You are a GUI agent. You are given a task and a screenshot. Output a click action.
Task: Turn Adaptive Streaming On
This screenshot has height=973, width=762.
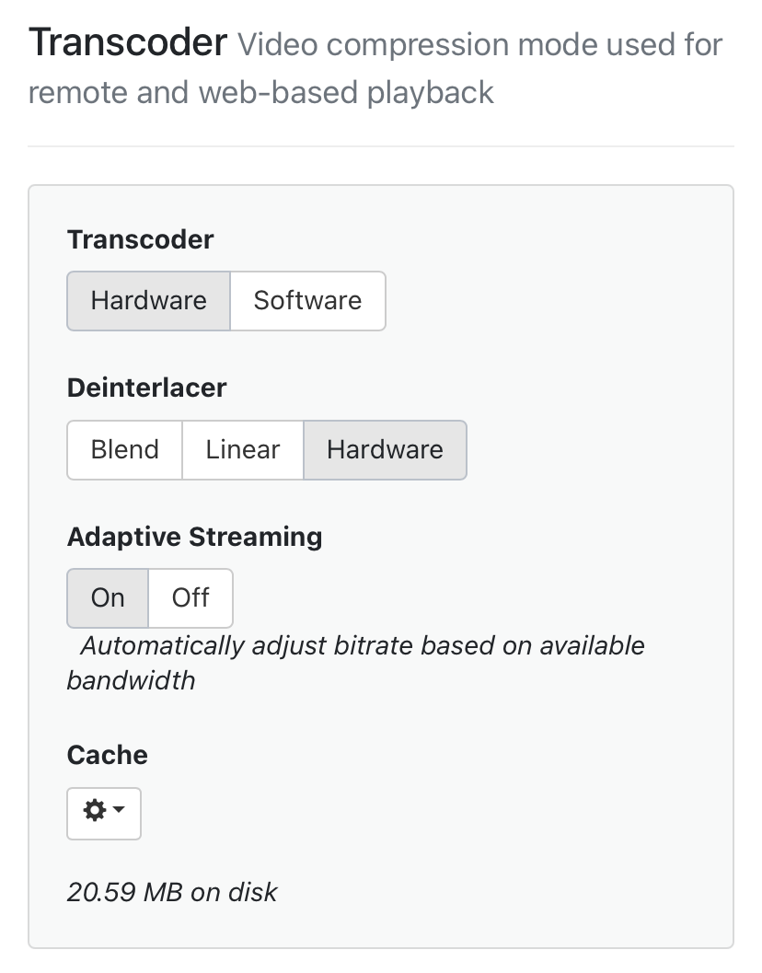(108, 598)
